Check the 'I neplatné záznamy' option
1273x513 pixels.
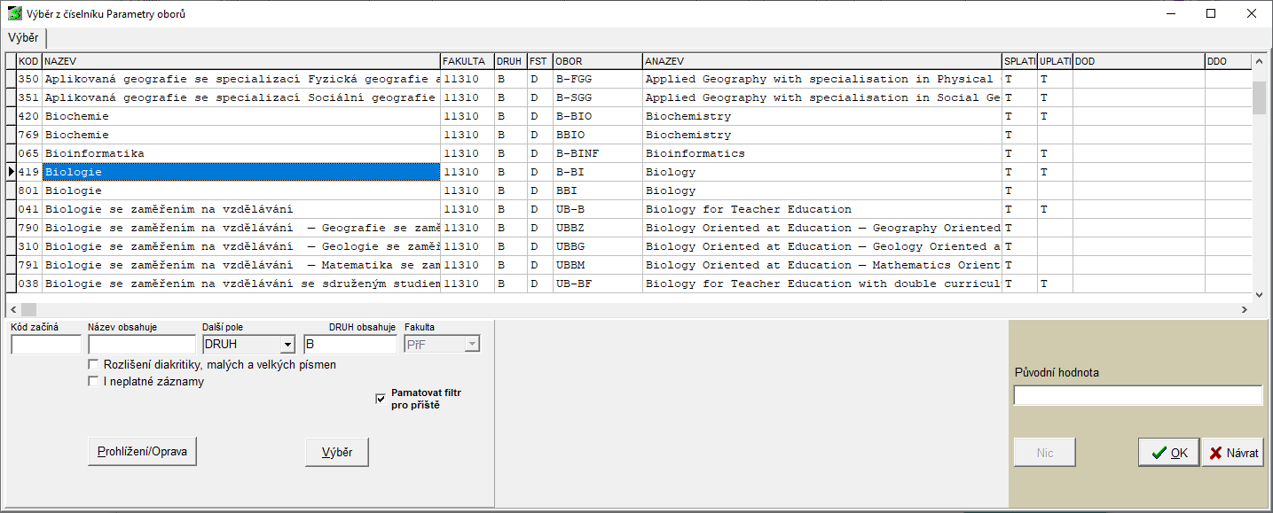[x=94, y=382]
